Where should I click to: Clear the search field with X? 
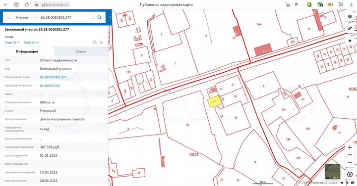[93, 17]
